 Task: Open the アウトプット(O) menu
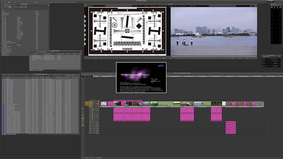(29, 2)
